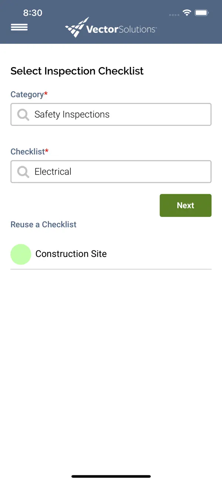Click Reuse a Checklist

click(x=43, y=224)
